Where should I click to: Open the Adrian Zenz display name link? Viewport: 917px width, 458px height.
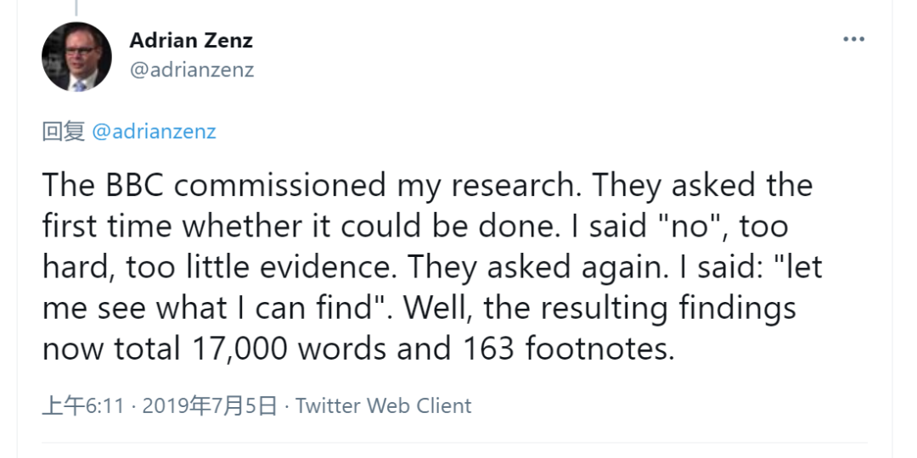click(191, 40)
